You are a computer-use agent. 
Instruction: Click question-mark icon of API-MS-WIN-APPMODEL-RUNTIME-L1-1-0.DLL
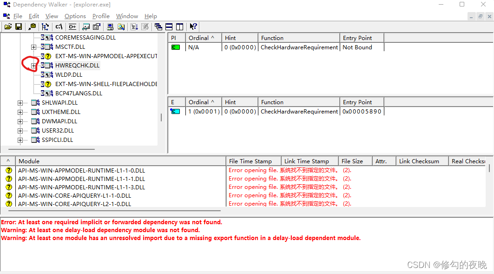[x=9, y=170]
